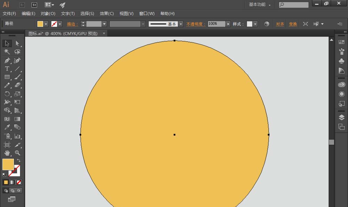Open the 文件(F) menu

[9, 14]
